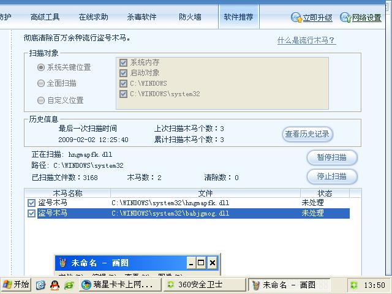Go to the 防火墙 tab

190,17
